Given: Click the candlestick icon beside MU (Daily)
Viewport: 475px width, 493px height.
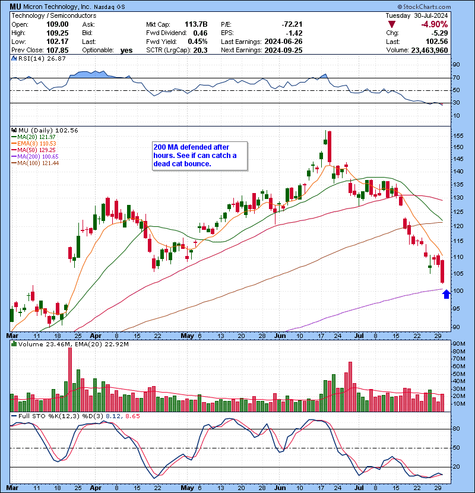Looking at the screenshot, I should click(14, 130).
